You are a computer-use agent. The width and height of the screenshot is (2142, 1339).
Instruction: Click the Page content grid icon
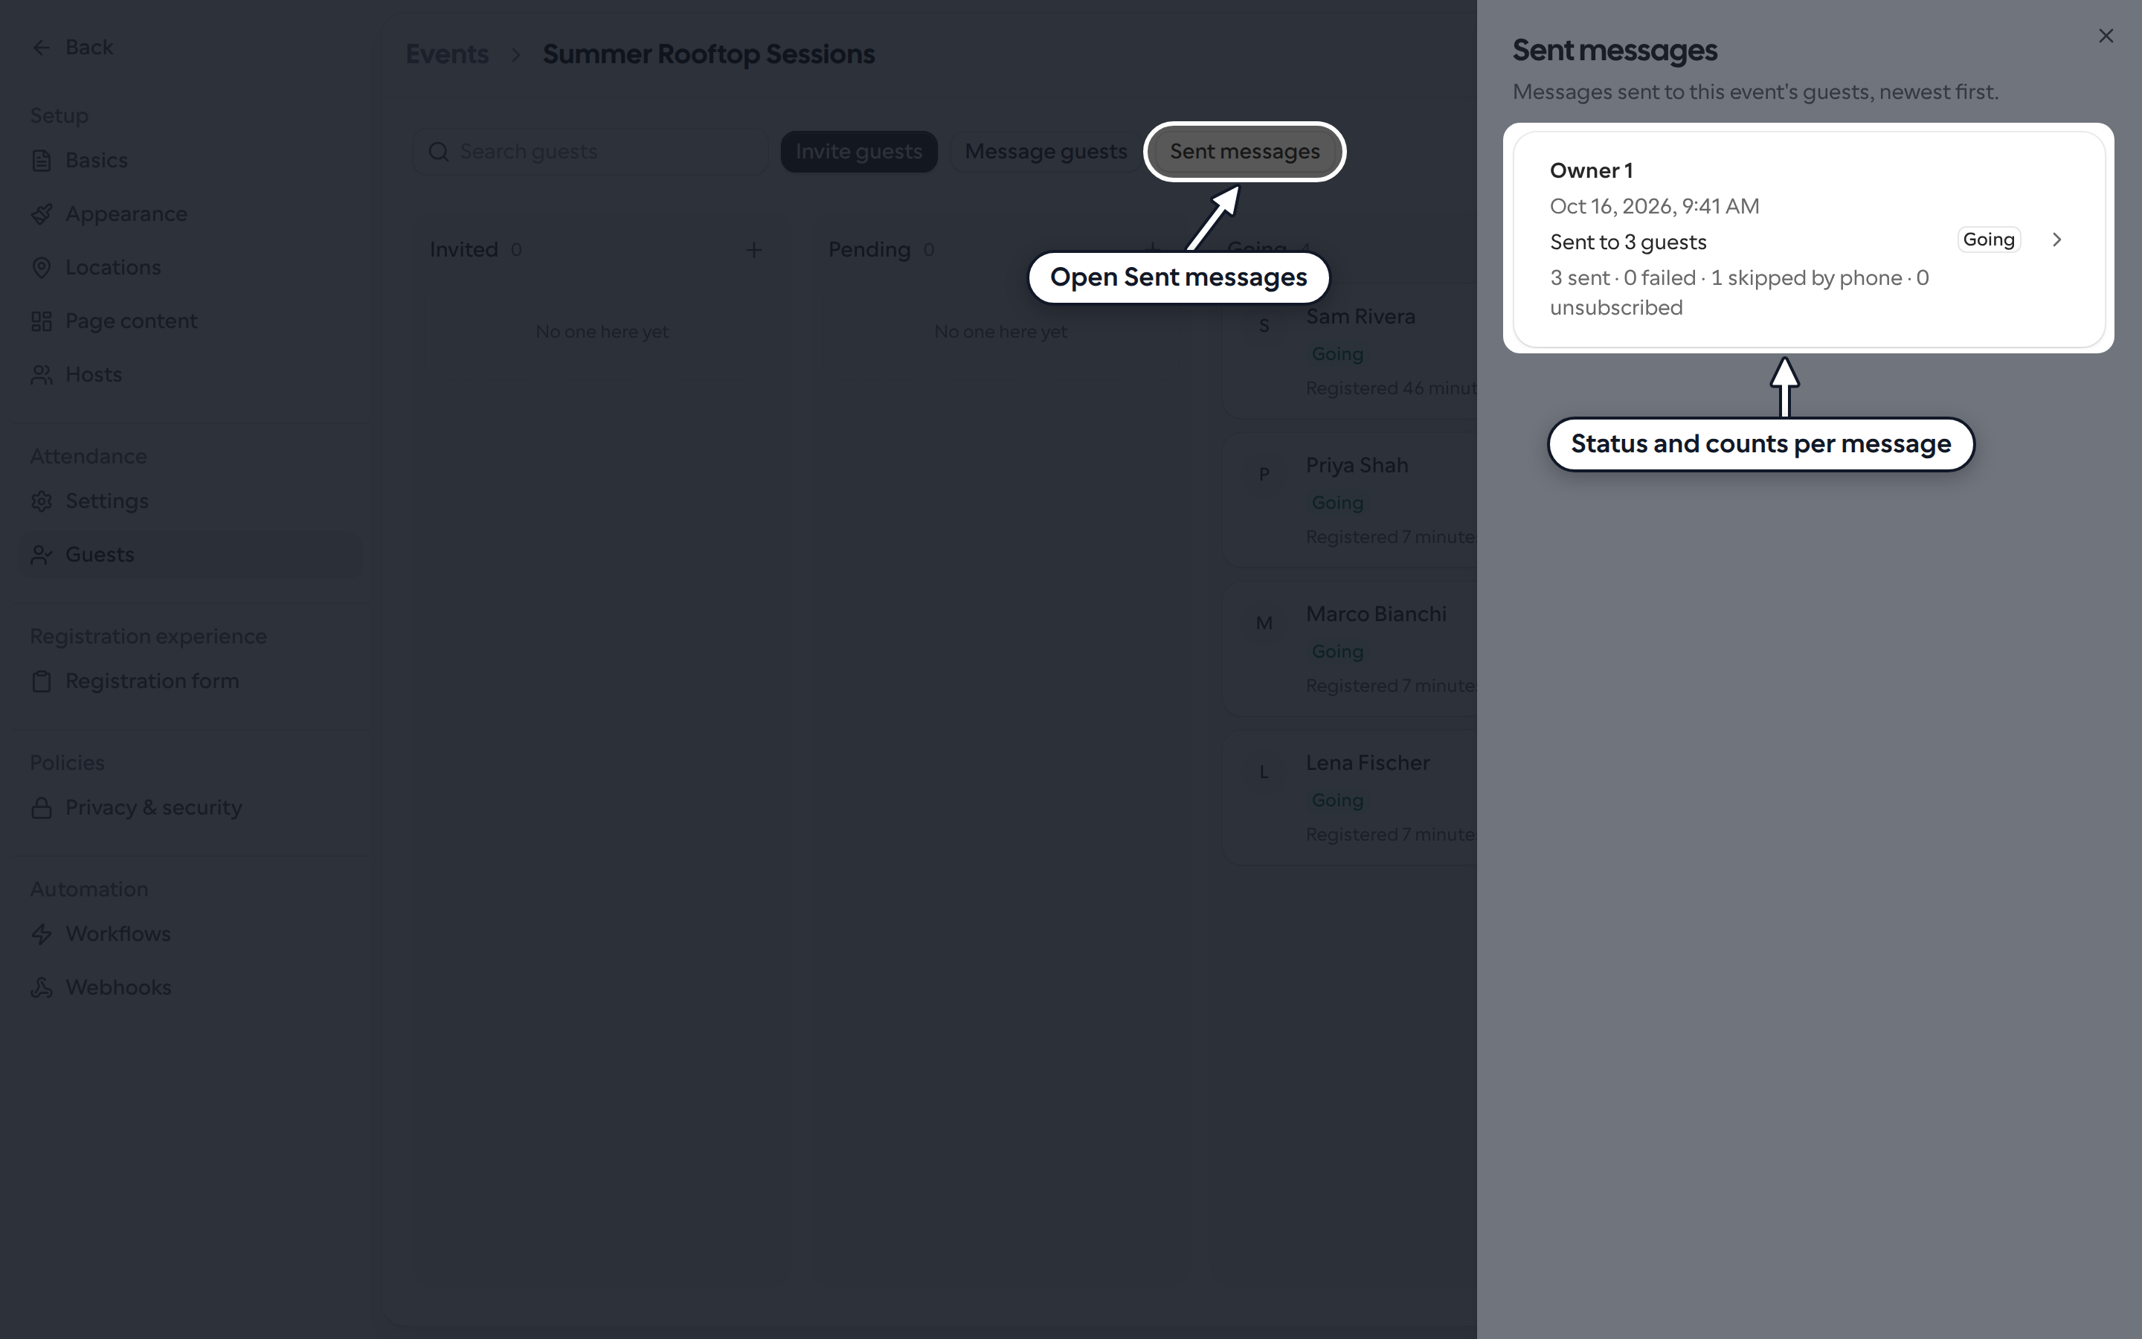pos(41,321)
